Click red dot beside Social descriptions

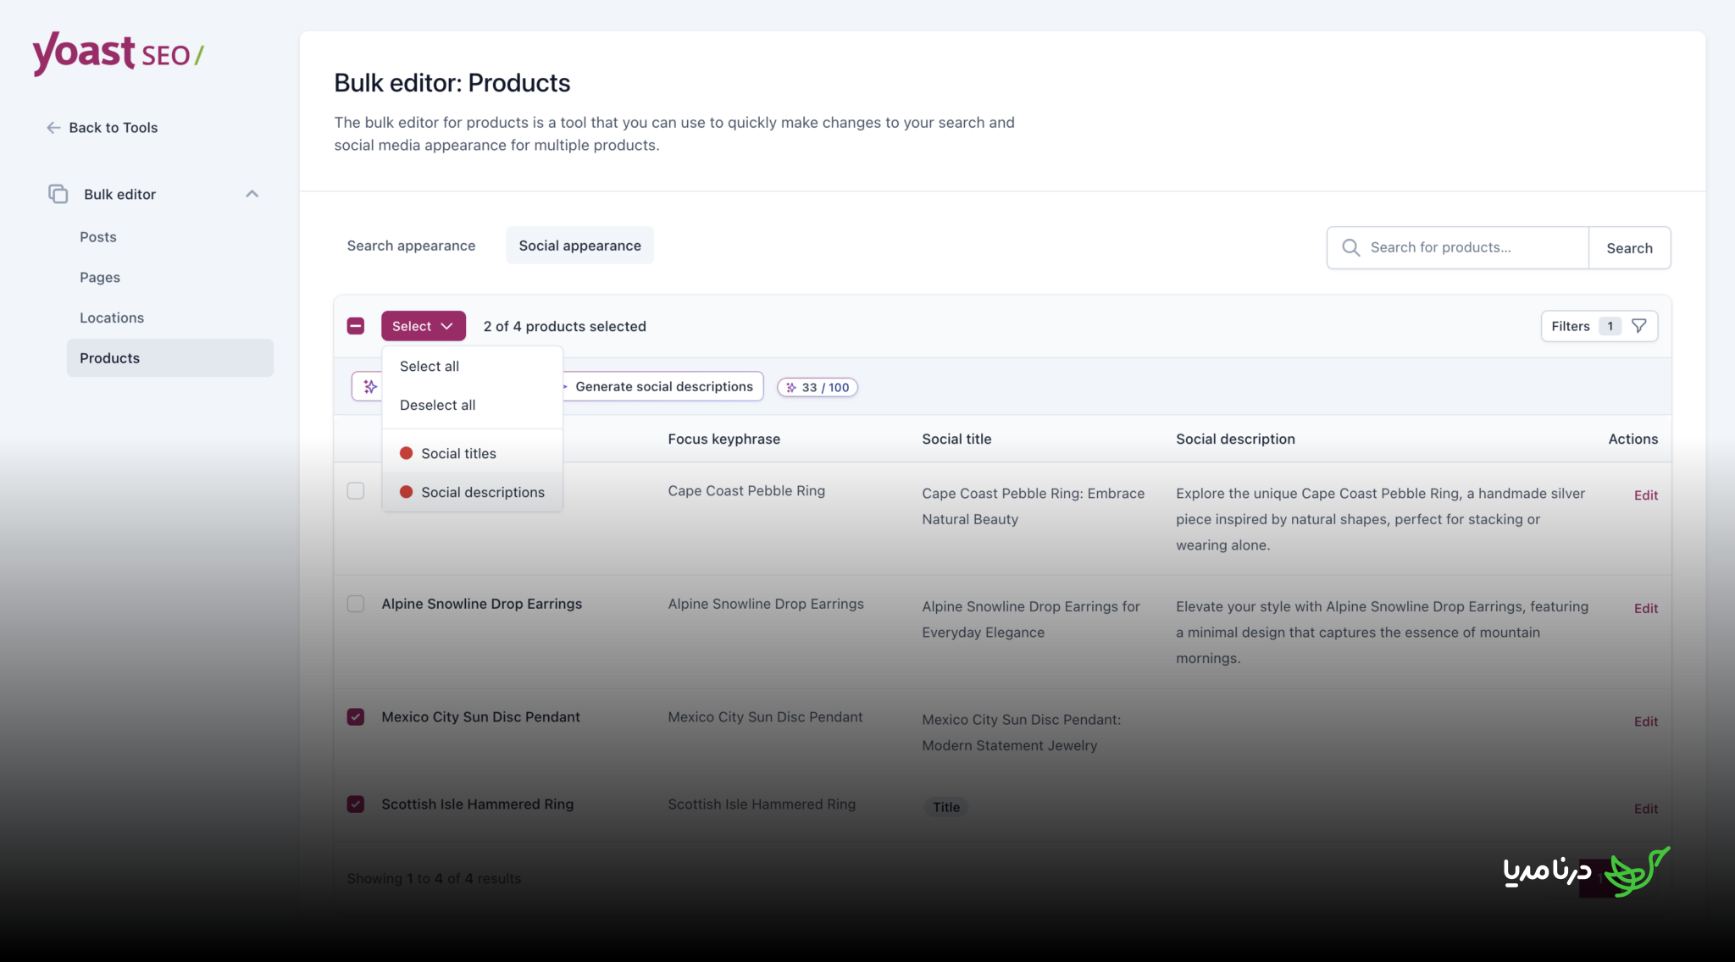(x=406, y=492)
